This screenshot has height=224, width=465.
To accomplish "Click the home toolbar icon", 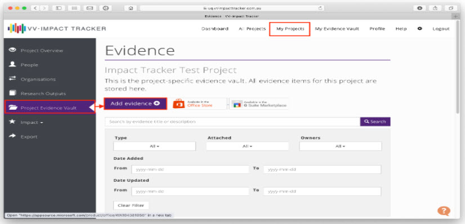I will (131, 8).
